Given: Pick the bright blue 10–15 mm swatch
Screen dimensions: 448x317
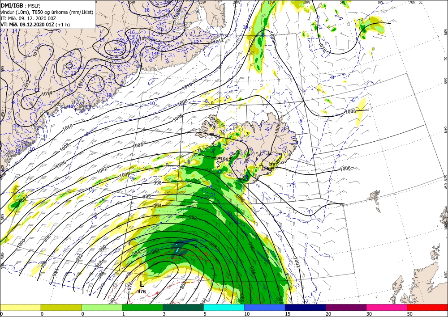Looking at the screenshot, I should (x=265, y=307).
